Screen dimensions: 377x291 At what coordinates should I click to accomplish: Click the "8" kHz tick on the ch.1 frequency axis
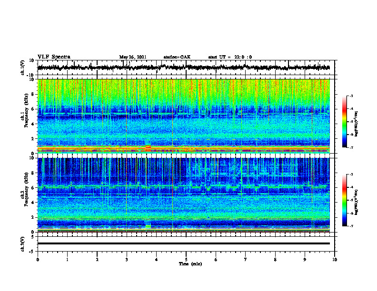(x=33, y=94)
